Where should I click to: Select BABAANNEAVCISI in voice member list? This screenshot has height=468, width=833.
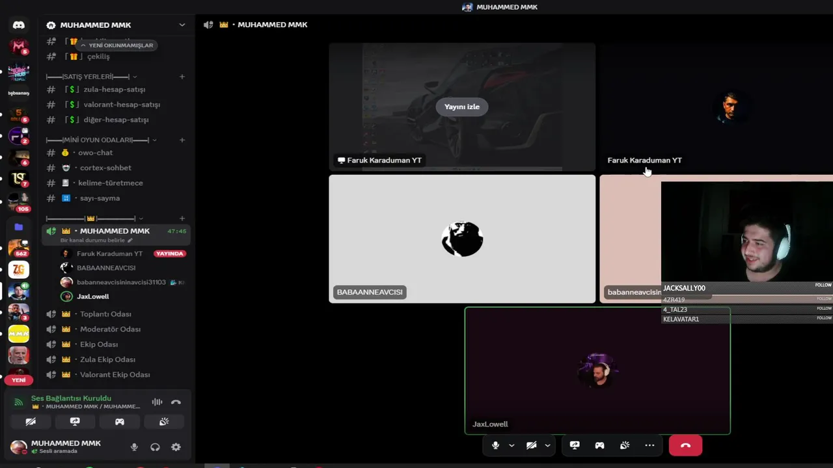106,268
